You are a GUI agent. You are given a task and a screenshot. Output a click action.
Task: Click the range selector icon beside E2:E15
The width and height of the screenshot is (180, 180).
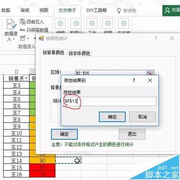150,73
